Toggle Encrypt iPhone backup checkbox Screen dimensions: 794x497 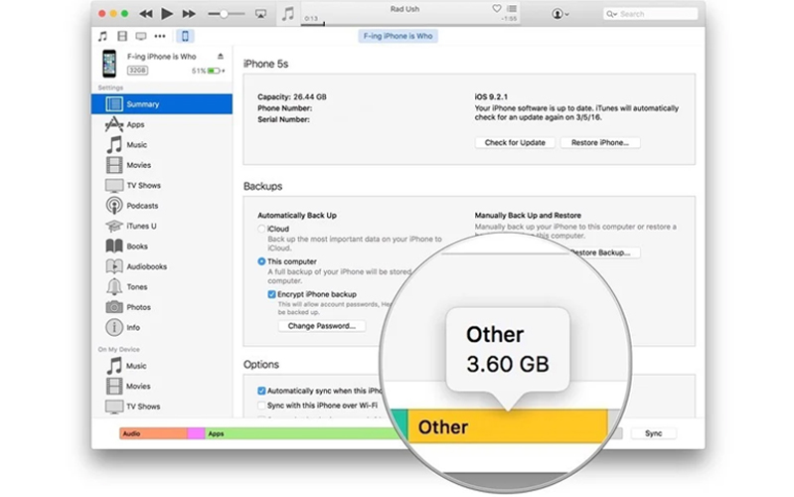point(271,294)
